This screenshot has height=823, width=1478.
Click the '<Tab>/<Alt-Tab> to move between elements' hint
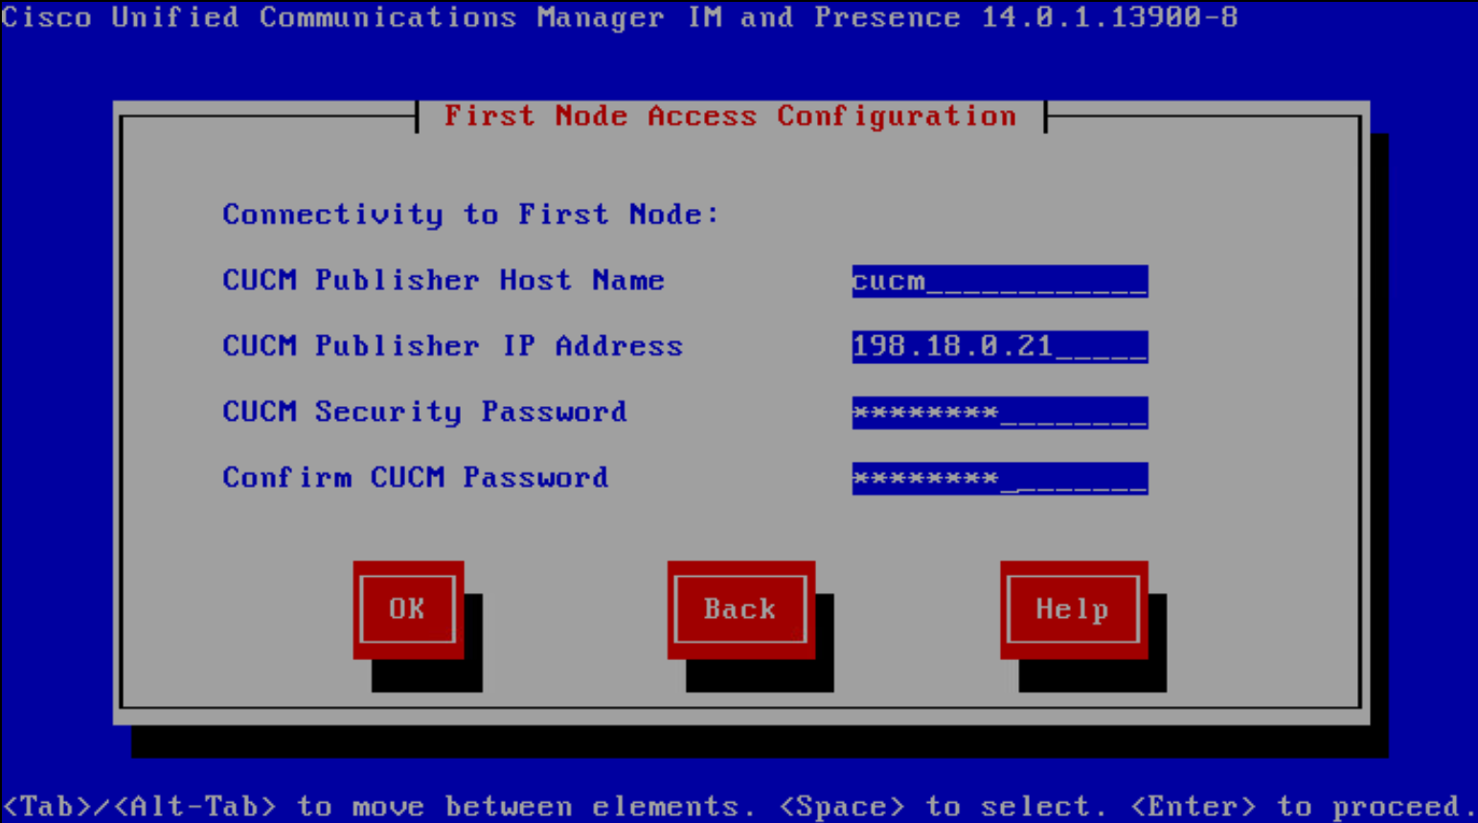(x=372, y=807)
